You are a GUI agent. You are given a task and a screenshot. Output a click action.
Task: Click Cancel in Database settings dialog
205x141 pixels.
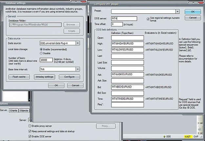click(75, 86)
